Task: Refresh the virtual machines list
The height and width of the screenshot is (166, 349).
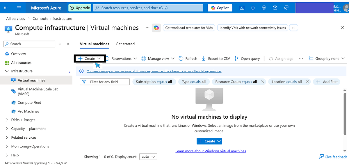Action: (x=188, y=58)
